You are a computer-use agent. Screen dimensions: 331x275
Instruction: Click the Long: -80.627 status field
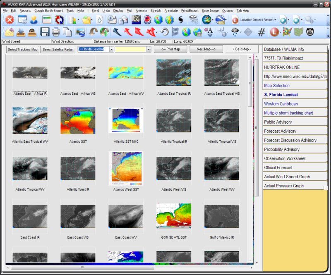click(x=184, y=41)
